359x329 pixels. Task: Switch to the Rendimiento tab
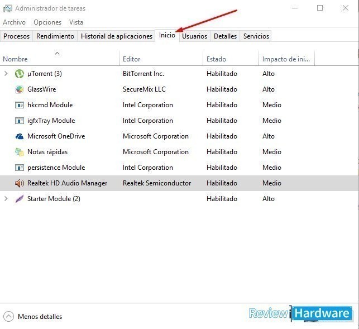tap(55, 36)
